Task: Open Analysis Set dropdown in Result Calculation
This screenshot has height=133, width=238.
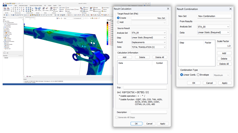Action: [x=149, y=33]
